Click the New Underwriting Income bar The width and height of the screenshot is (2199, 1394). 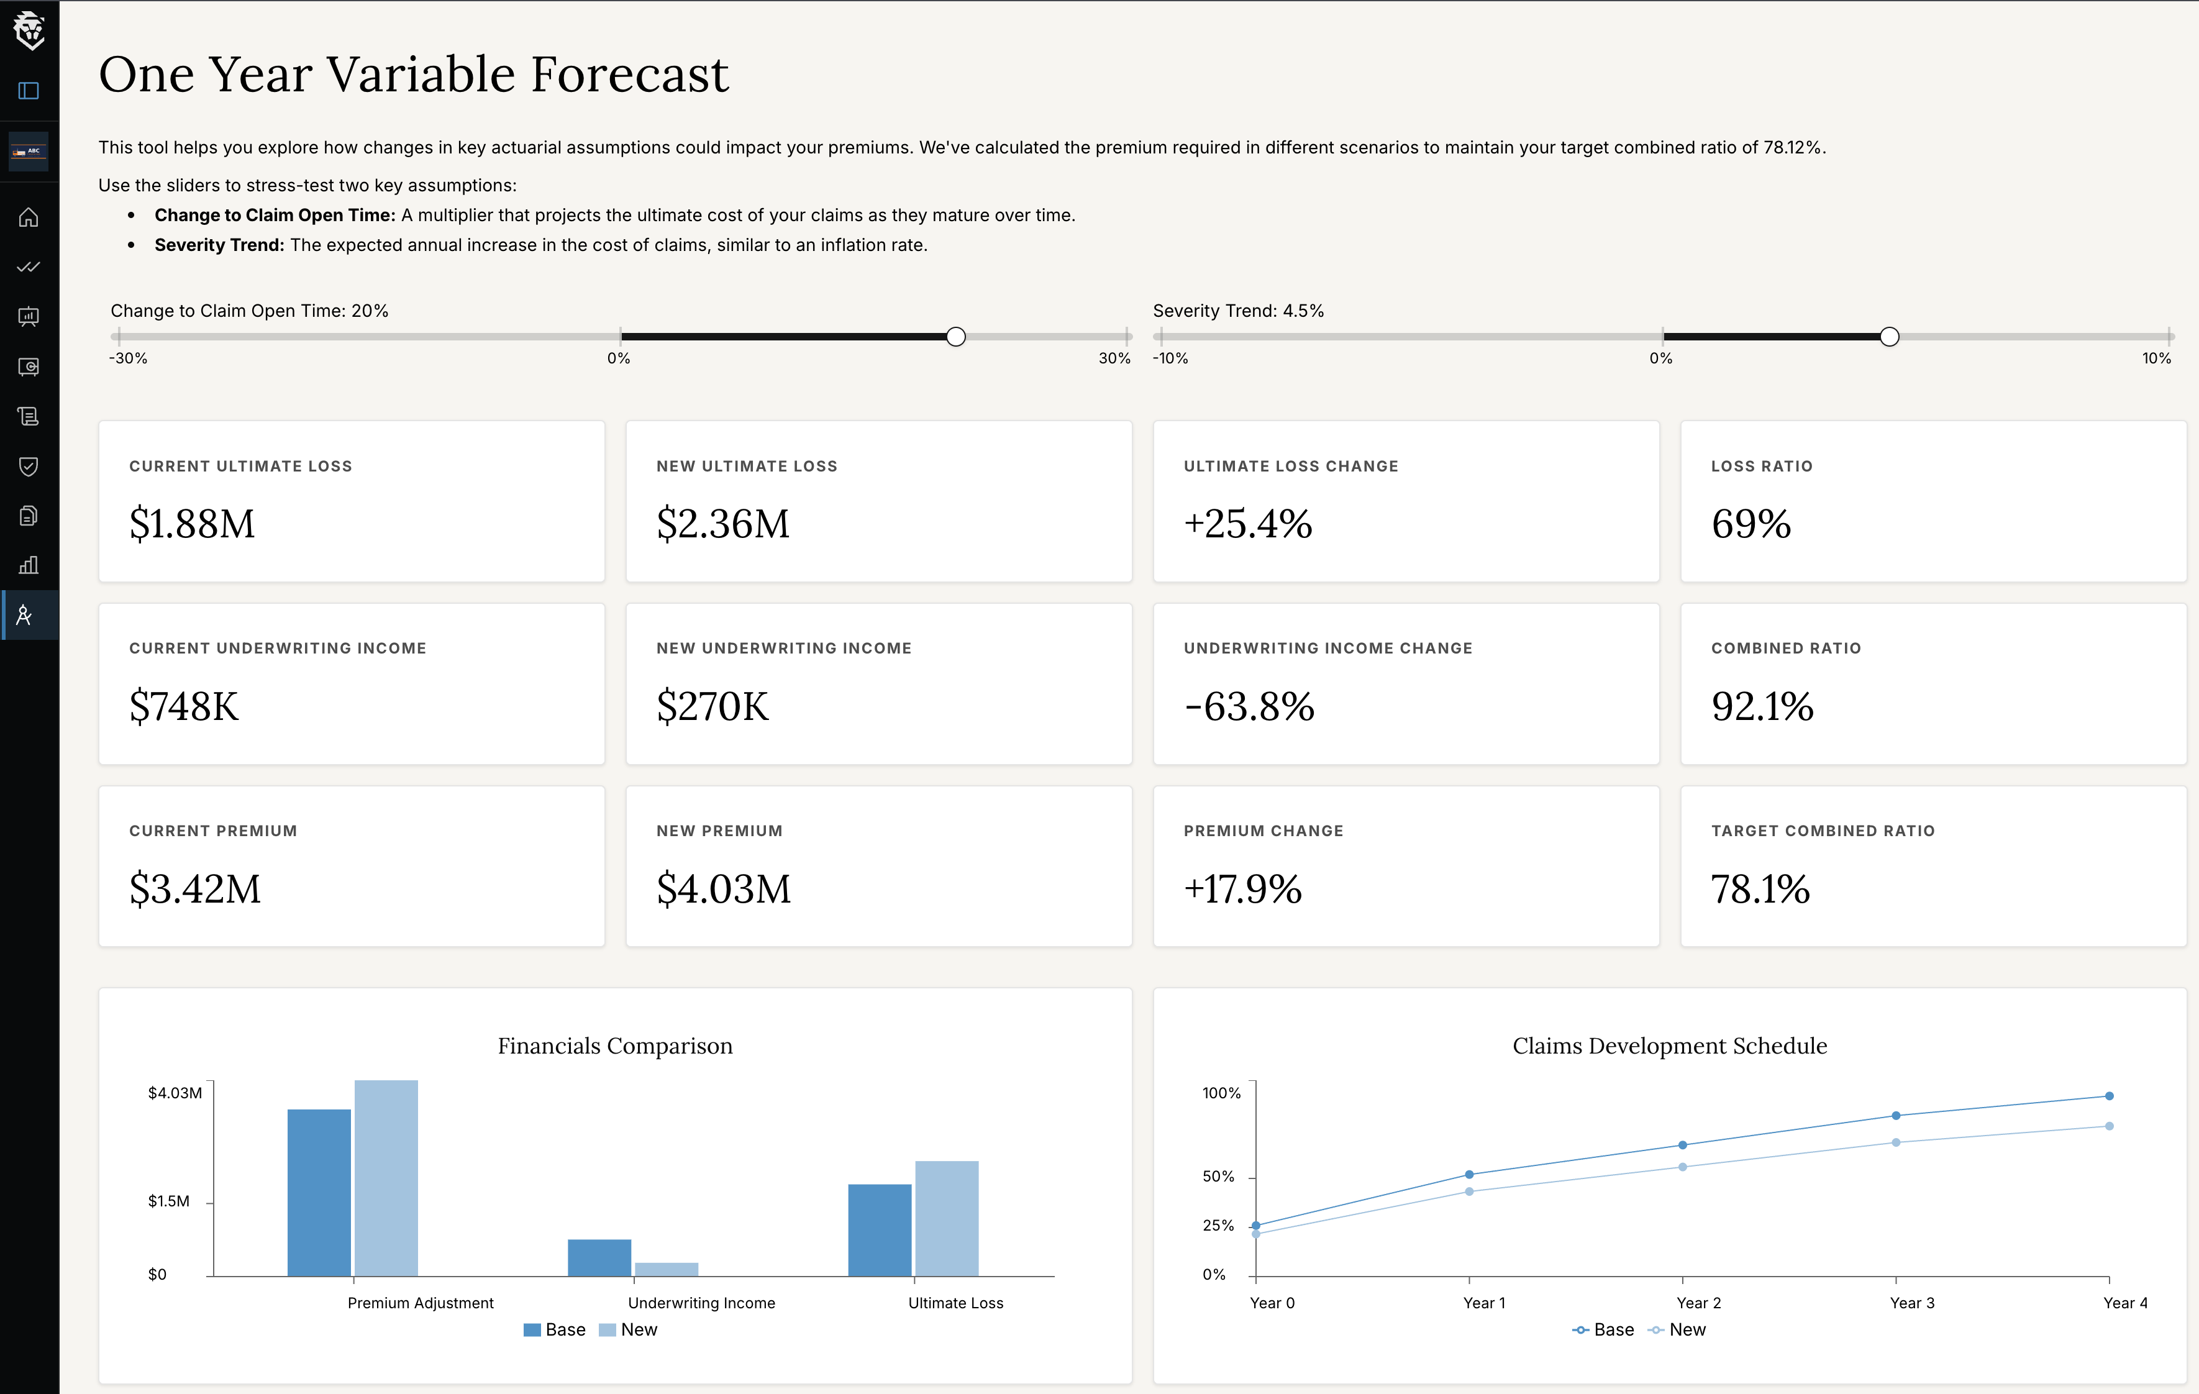[x=667, y=1270]
